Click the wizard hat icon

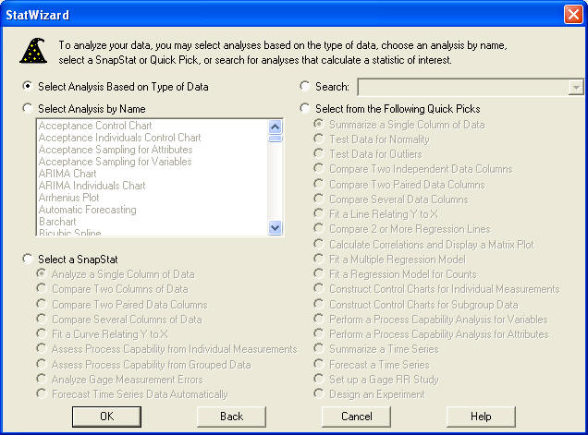point(33,51)
